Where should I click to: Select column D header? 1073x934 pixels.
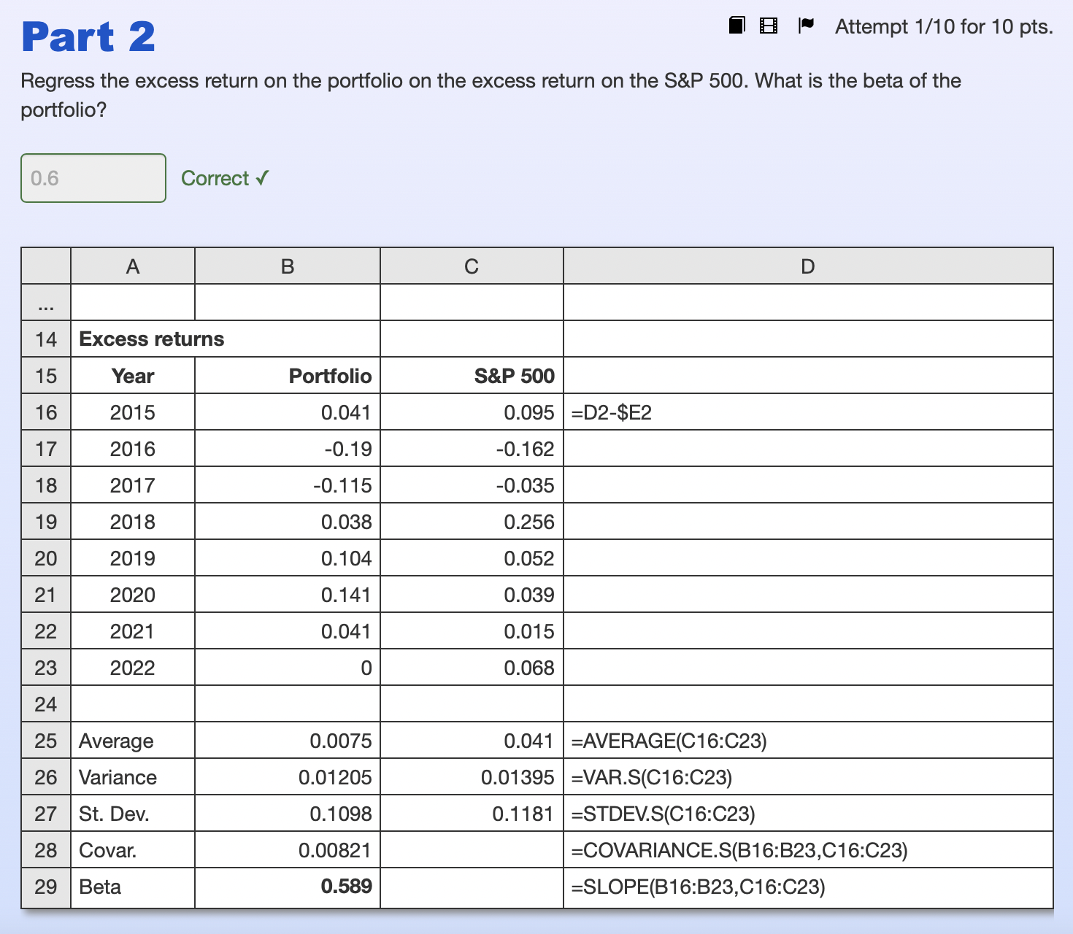click(808, 266)
